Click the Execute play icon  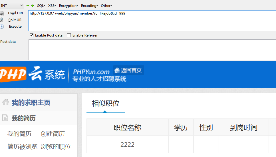[2, 27]
